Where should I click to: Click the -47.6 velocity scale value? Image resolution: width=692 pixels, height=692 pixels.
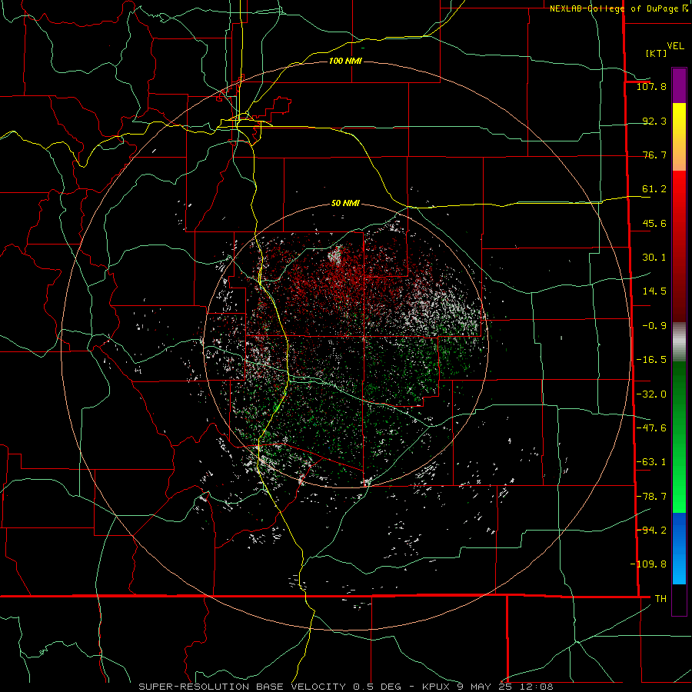(651, 428)
